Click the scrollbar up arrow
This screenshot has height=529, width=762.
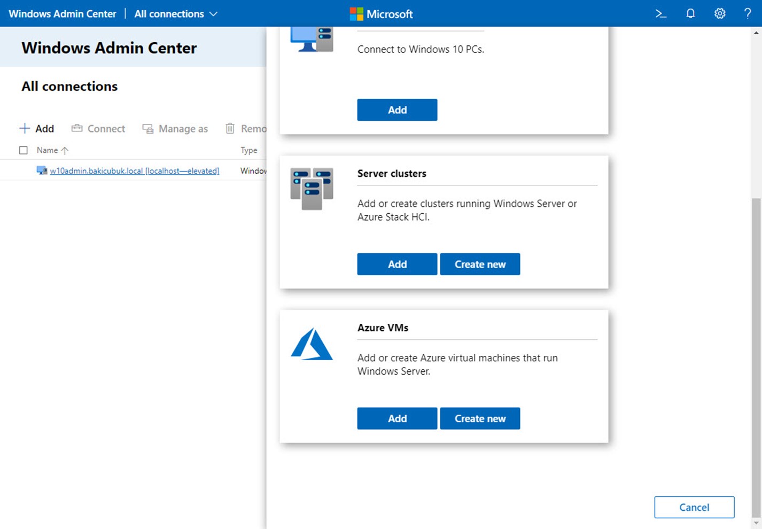756,33
